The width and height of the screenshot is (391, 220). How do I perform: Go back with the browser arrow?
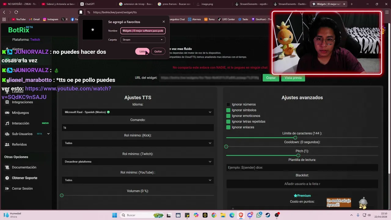tap(4, 12)
